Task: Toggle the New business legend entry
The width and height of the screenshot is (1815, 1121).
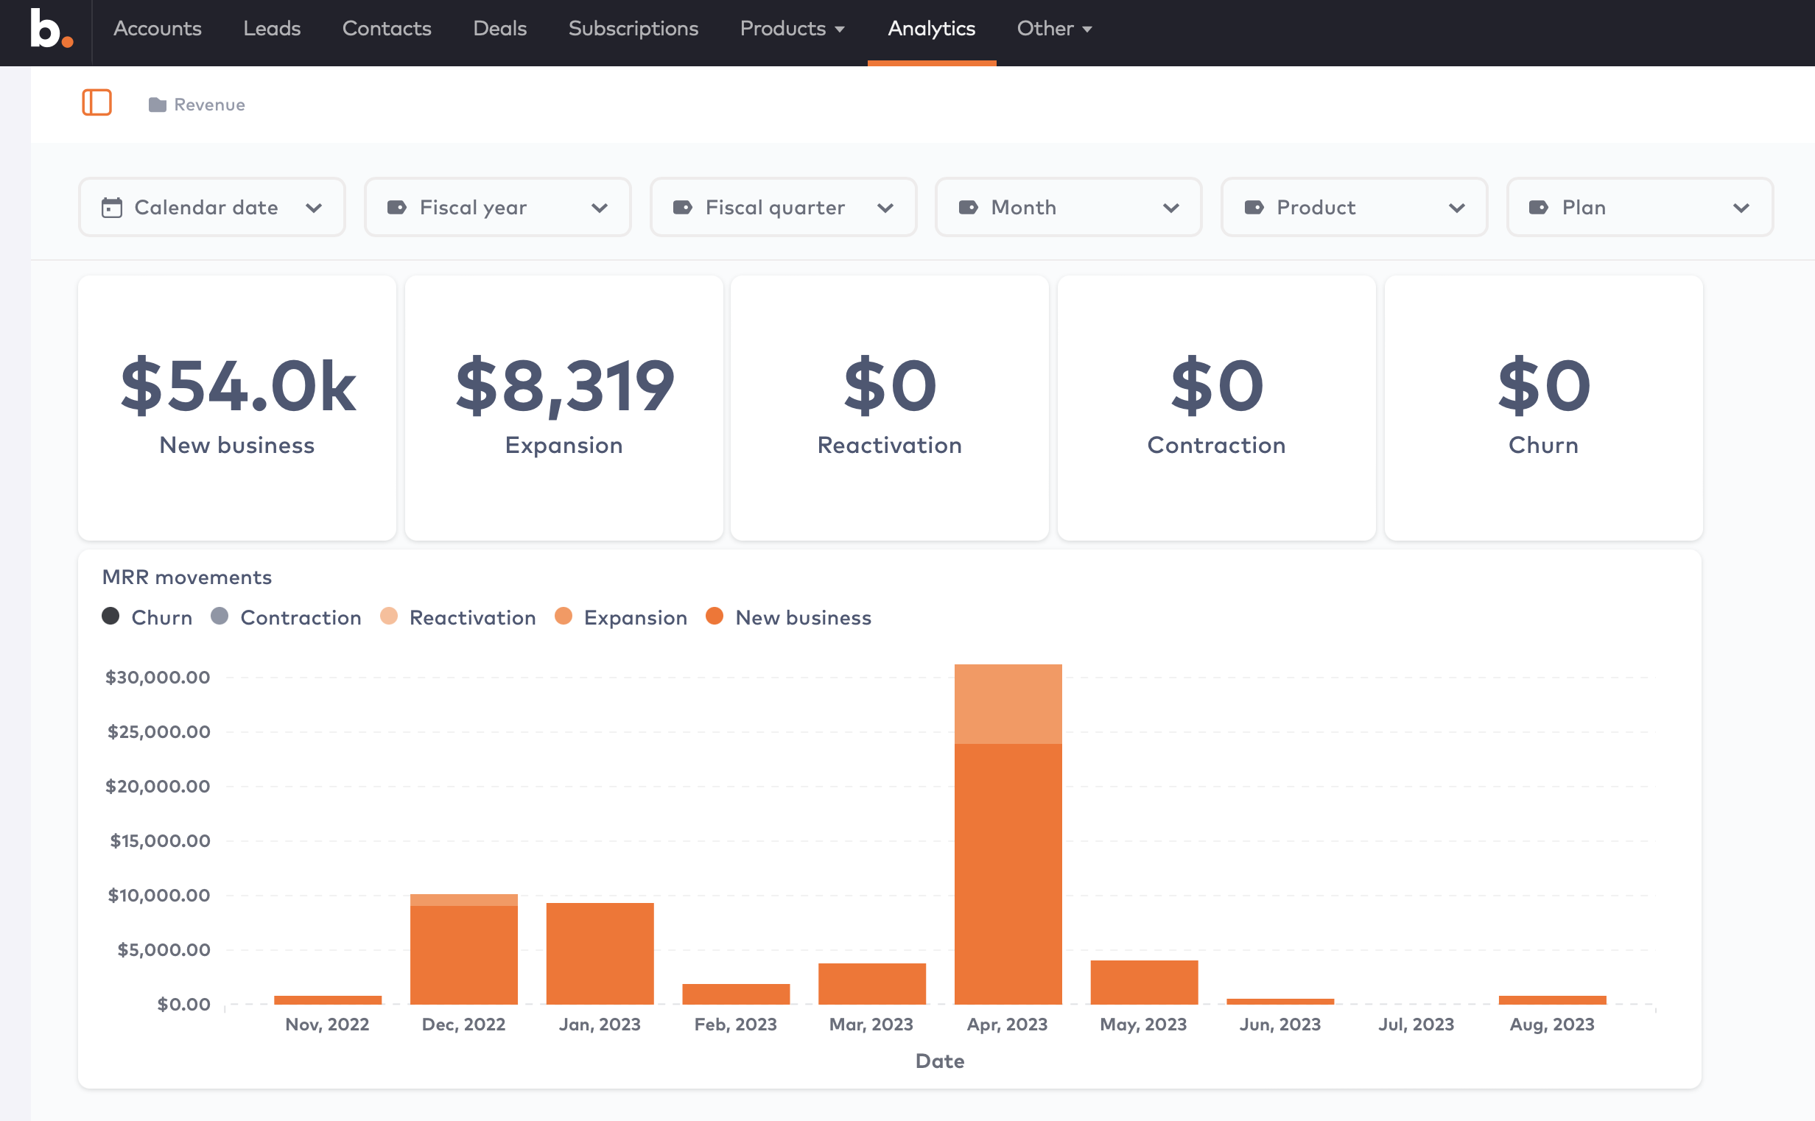Action: (x=788, y=617)
